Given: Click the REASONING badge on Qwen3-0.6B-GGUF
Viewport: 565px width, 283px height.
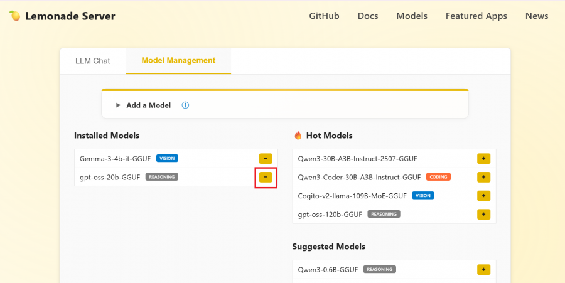Looking at the screenshot, I should coord(380,269).
